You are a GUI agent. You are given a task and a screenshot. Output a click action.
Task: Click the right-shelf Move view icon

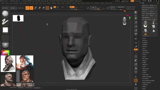coord(136,60)
